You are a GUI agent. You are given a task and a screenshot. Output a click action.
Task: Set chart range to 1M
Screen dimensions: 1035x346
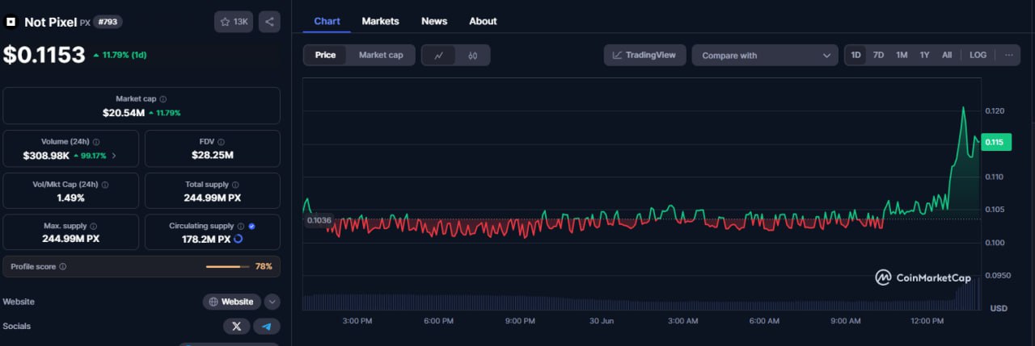pyautogui.click(x=902, y=55)
